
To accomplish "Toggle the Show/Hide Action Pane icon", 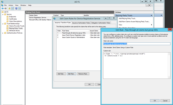I will (20, 8).
